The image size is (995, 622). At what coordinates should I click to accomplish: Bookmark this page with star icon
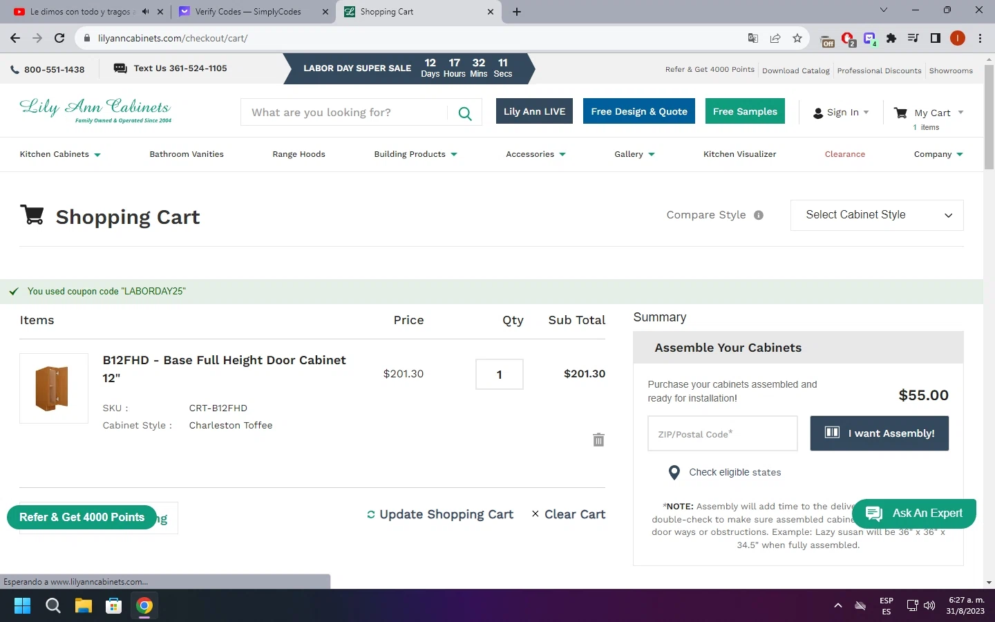click(797, 38)
